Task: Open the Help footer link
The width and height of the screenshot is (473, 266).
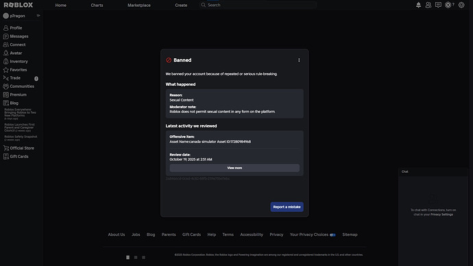Action: [211, 234]
